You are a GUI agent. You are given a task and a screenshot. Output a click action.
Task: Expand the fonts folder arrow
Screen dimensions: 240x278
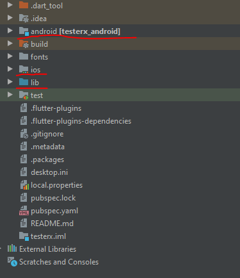click(x=10, y=56)
